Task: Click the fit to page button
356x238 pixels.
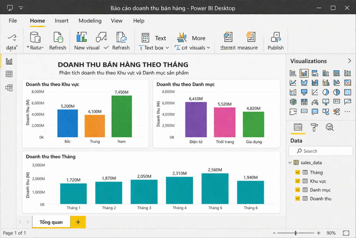Action: (x=346, y=233)
